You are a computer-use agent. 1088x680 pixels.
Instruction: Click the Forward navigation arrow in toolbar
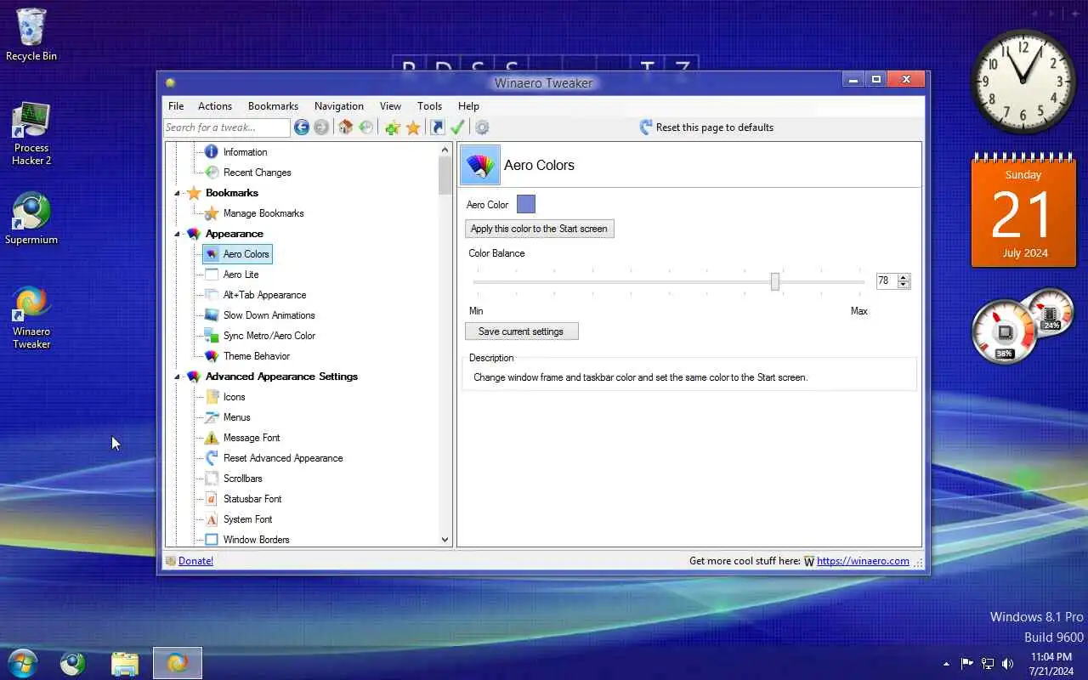[x=321, y=127]
